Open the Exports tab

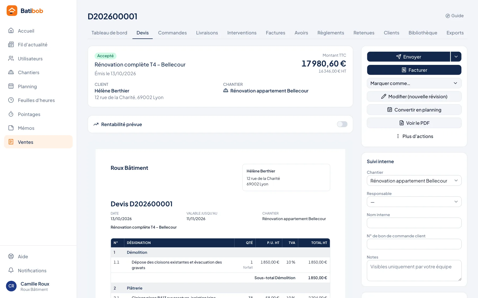[455, 33]
